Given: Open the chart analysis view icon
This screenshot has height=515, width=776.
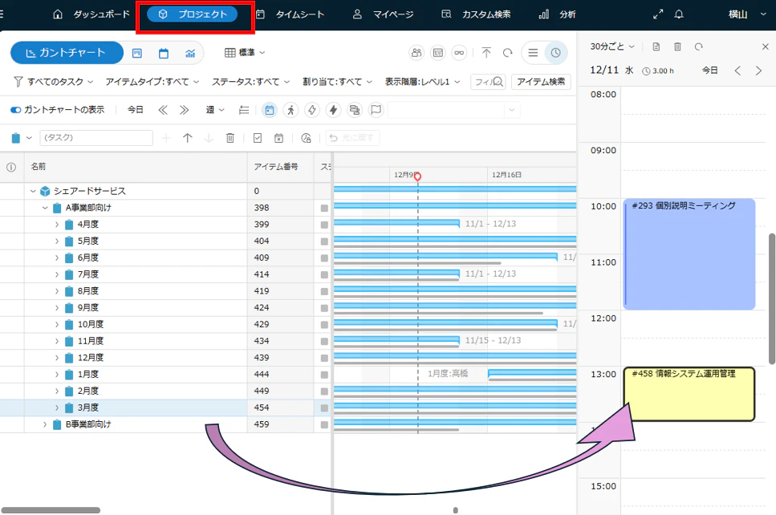Looking at the screenshot, I should (190, 53).
